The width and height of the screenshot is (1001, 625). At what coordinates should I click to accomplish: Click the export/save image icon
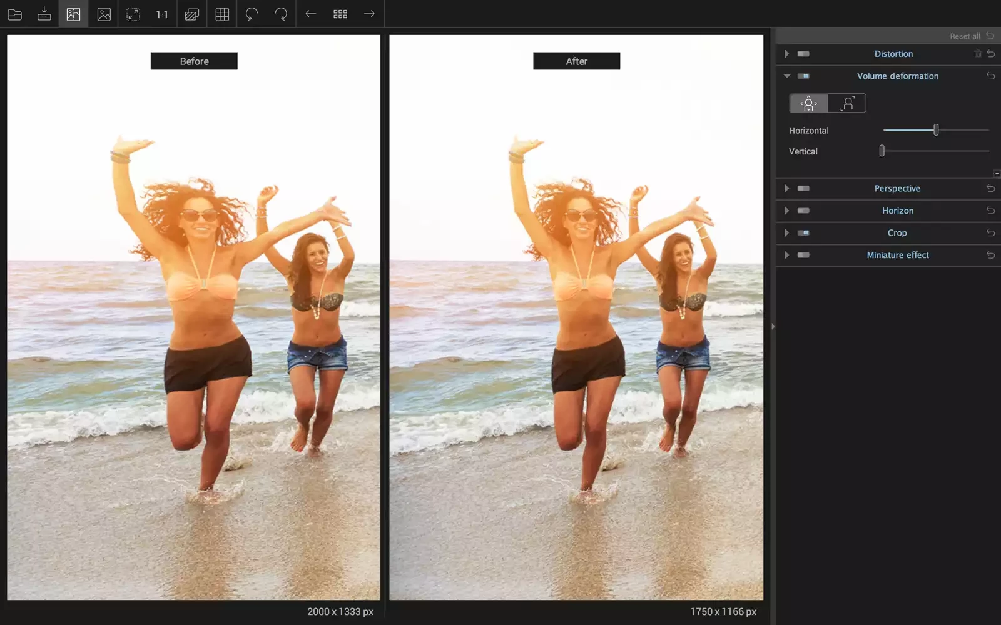(44, 14)
